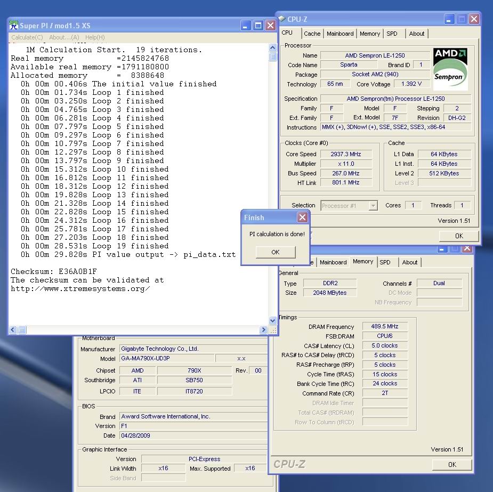The height and width of the screenshot is (492, 493).
Task: Click the Code Name value Sparta
Action: coord(349,64)
